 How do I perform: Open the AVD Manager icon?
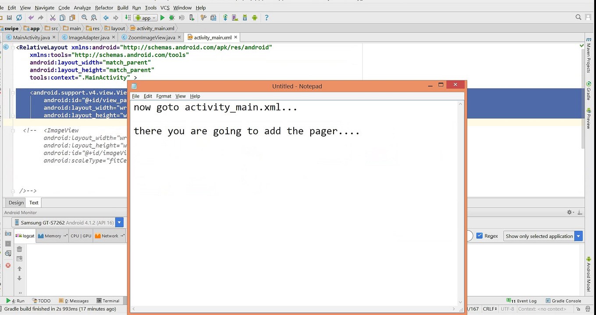pos(235,18)
